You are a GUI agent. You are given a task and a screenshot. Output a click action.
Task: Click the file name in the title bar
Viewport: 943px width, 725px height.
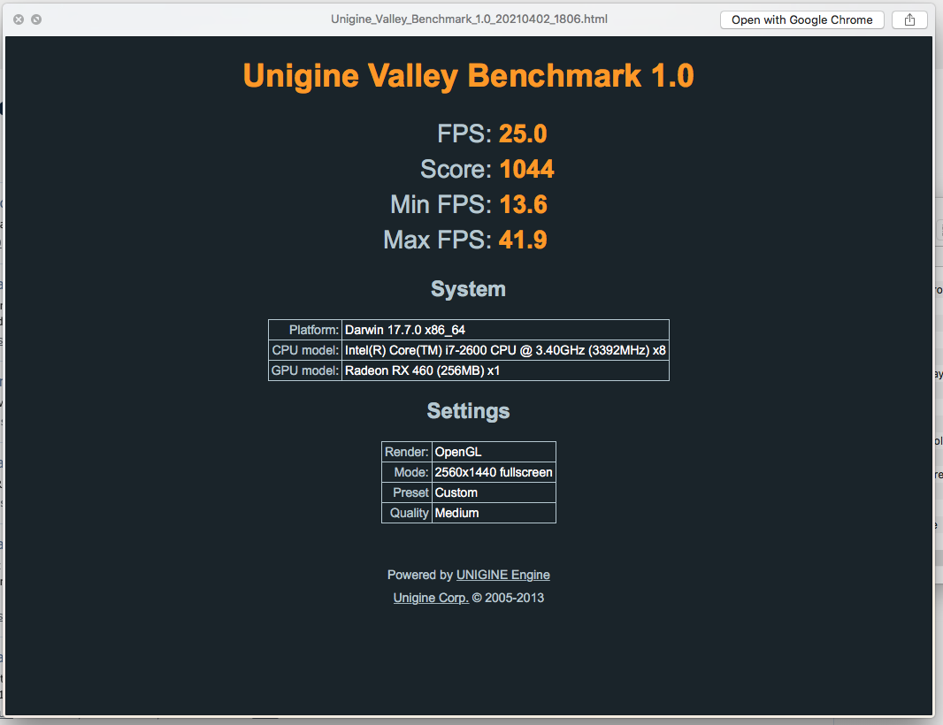point(469,19)
